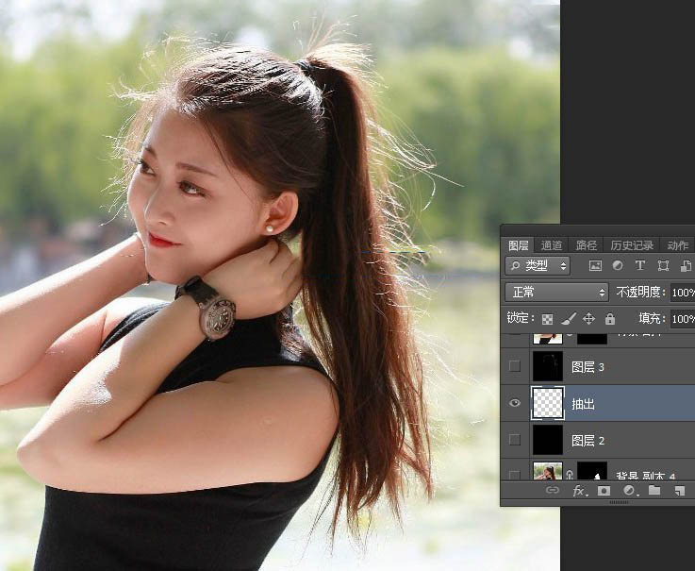
Task: Click the 填充 label
Action: point(652,319)
